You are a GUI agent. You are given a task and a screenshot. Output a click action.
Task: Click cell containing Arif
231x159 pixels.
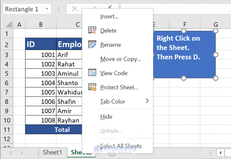pos(69,55)
